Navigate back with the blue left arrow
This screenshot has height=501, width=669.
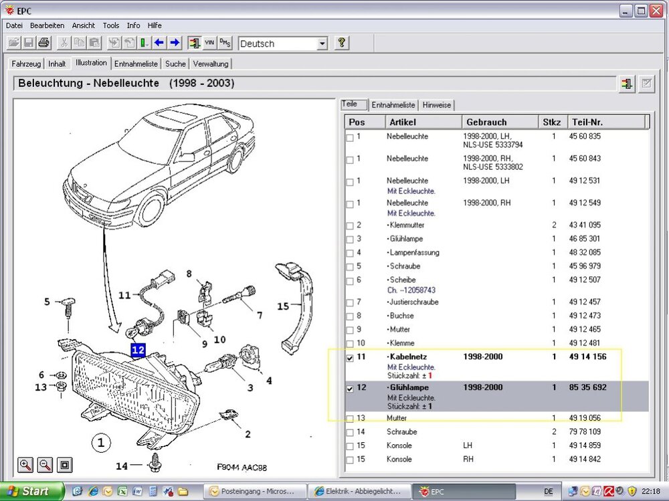pos(159,43)
